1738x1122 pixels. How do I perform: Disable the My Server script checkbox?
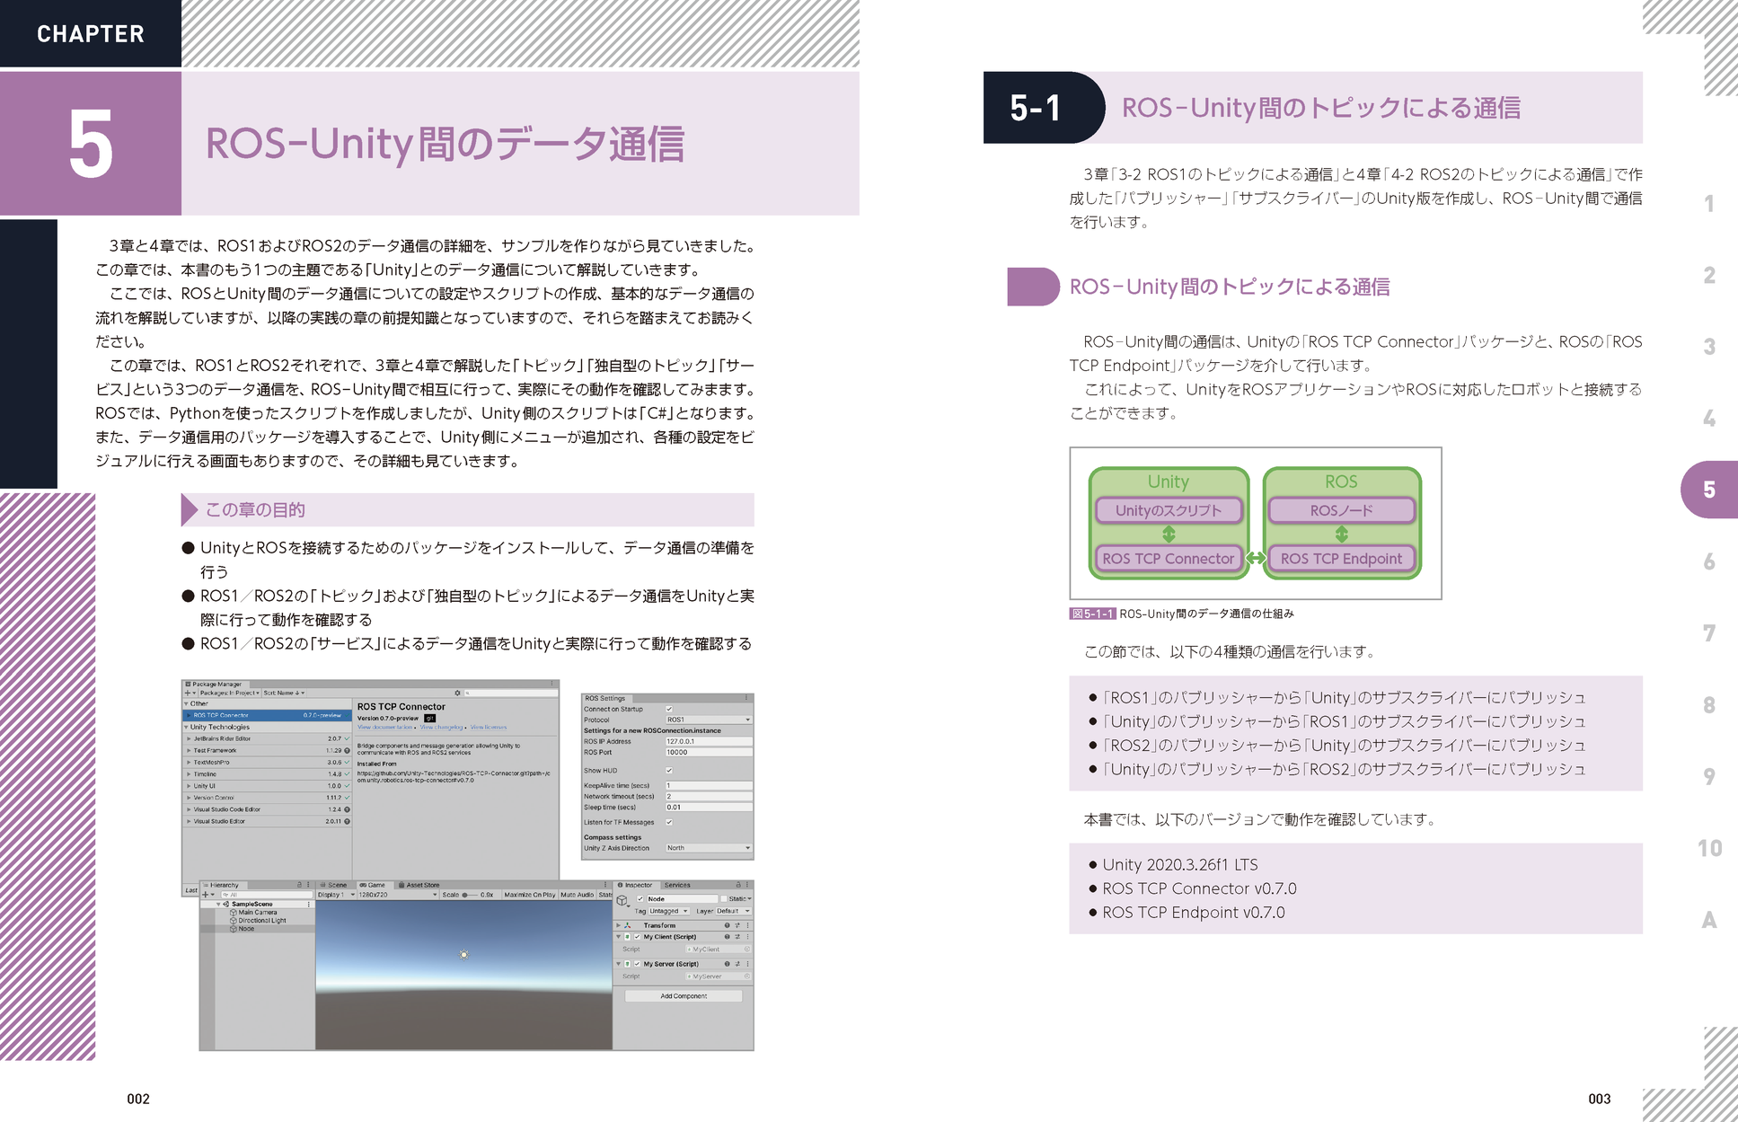pyautogui.click(x=637, y=964)
